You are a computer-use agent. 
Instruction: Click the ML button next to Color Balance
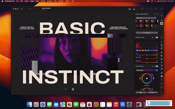click(153, 66)
